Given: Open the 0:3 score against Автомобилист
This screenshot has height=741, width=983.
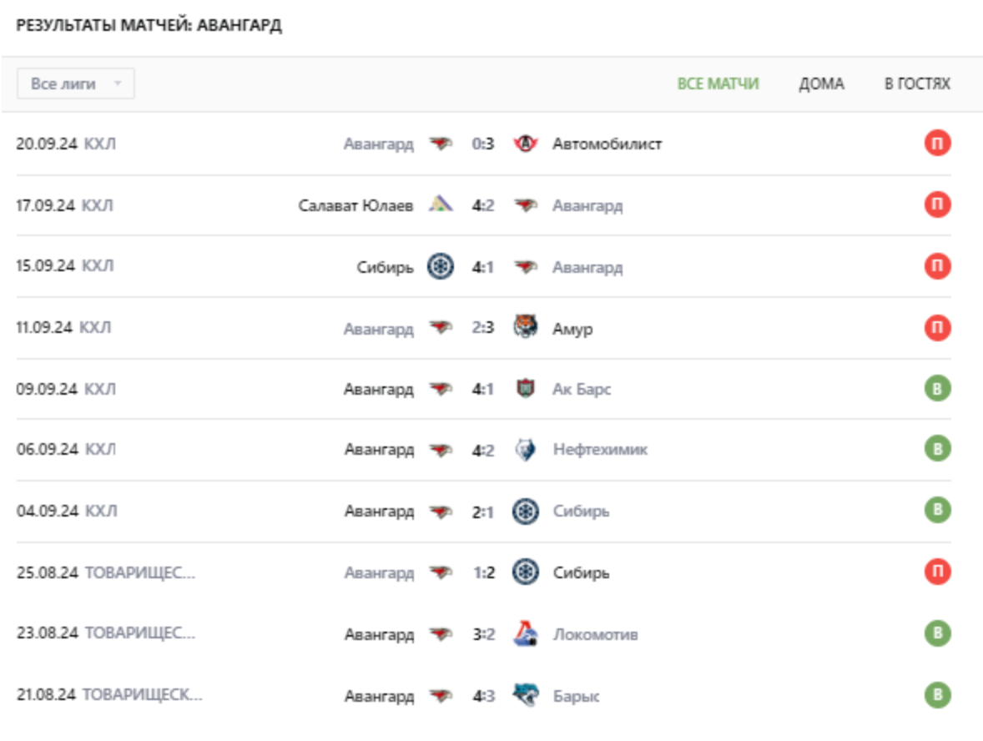Looking at the screenshot, I should pyautogui.click(x=482, y=144).
